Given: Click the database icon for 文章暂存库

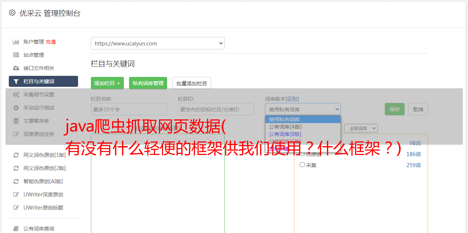Looking at the screenshot, I should pyautogui.click(x=16, y=121).
